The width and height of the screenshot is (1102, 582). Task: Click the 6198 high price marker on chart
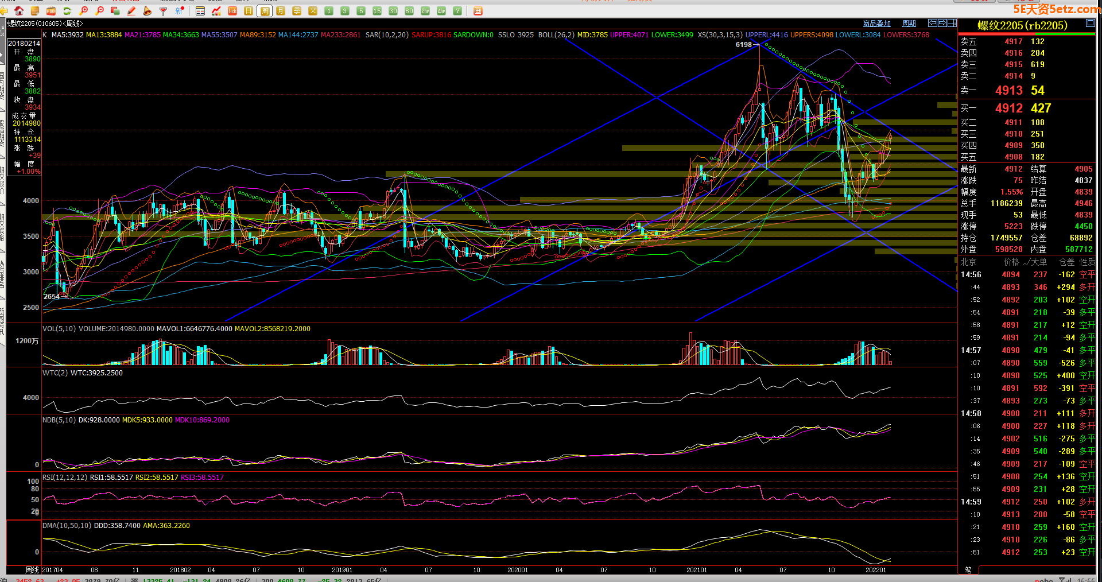click(743, 45)
